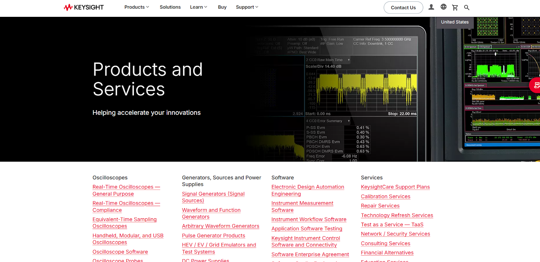Click the United States region label

(x=455, y=22)
